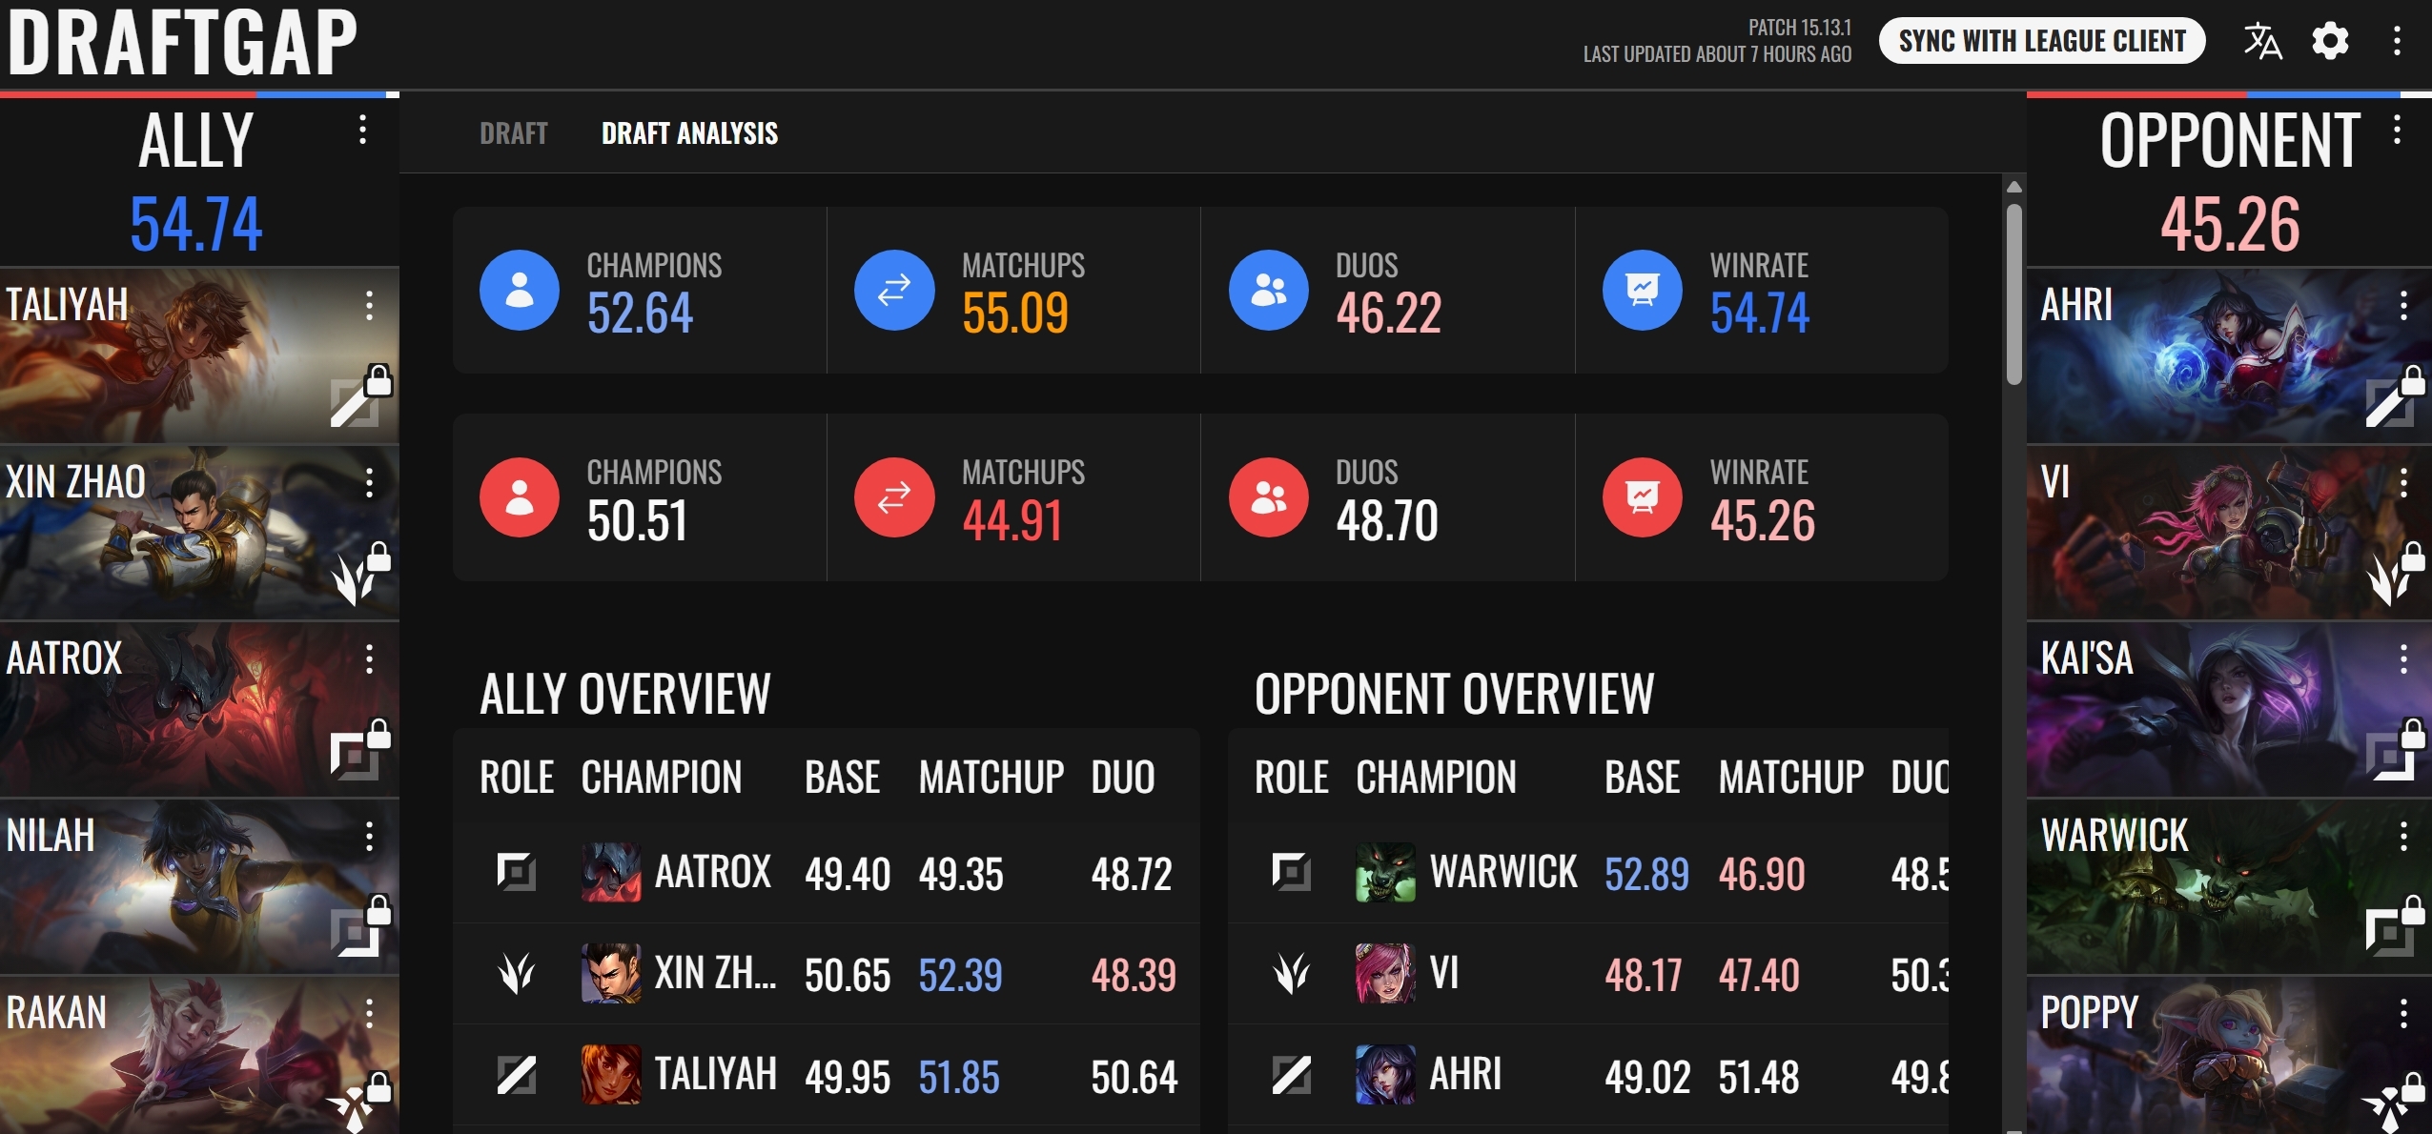Click blue ally Winrate chart icon
Image resolution: width=2432 pixels, height=1134 pixels.
(x=1642, y=290)
